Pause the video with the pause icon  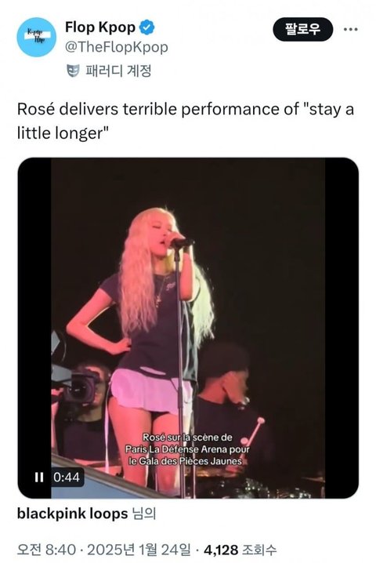38,478
